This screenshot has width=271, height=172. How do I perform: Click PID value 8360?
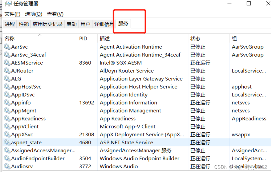[85, 63]
